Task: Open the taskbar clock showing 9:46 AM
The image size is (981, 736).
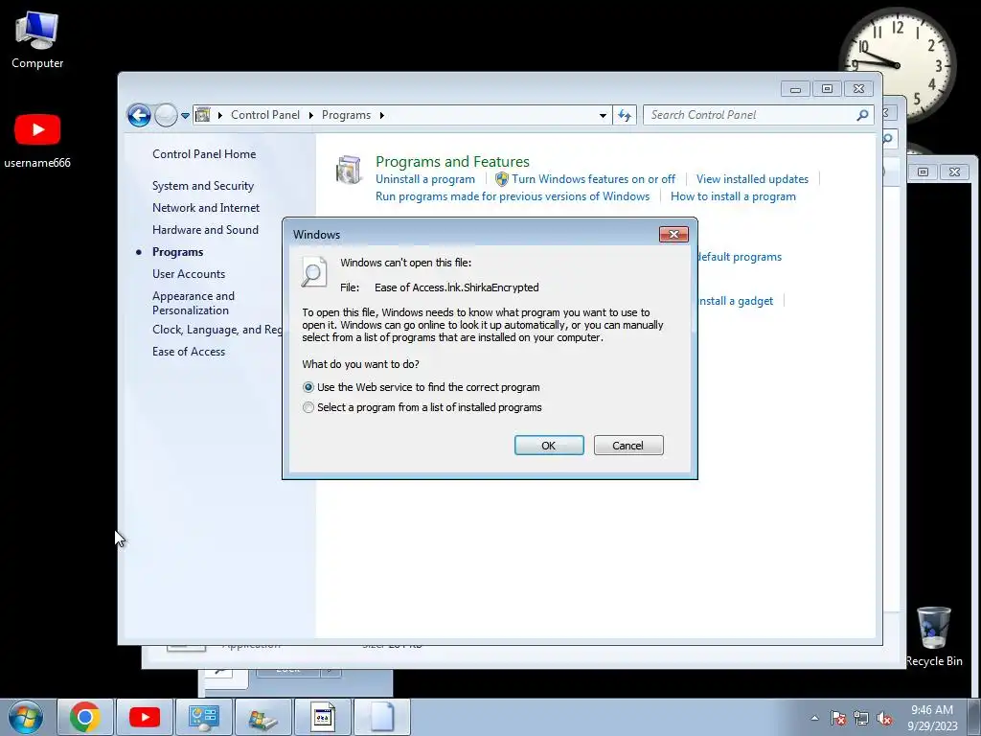Action: point(932,718)
